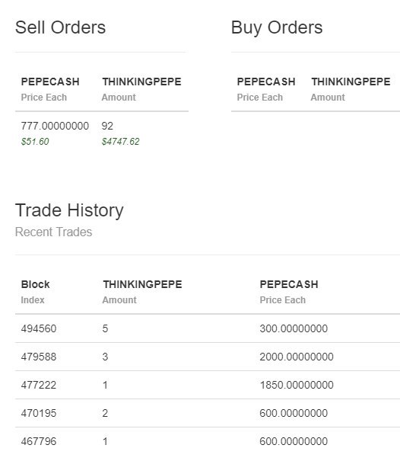Image resolution: width=400 pixels, height=461 pixels.
Task: Open block 494560 trade row
Action: tap(208, 328)
